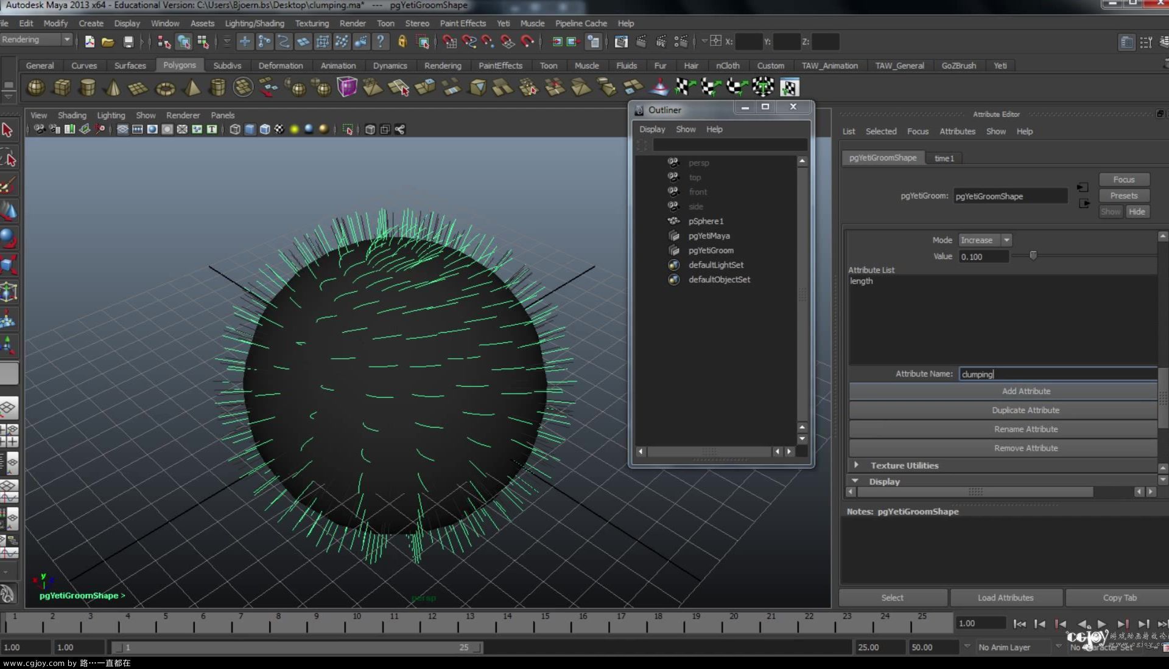Open the Outliner Display menu
The height and width of the screenshot is (669, 1169).
click(x=652, y=129)
